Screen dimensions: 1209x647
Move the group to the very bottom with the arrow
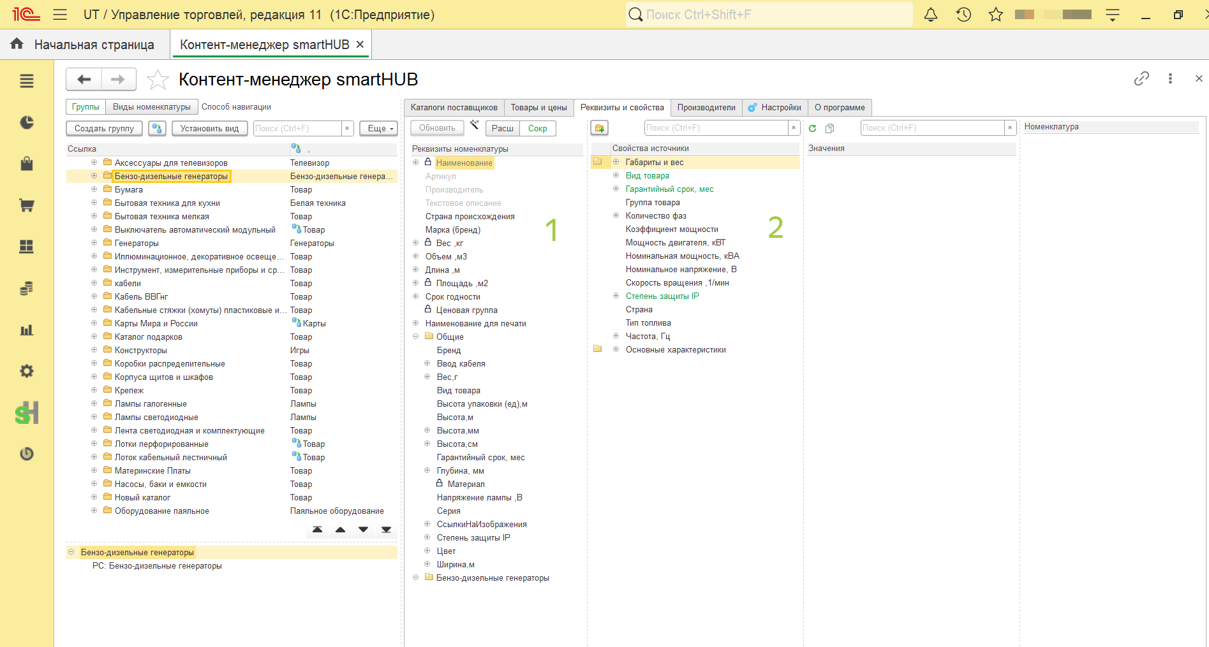pos(386,530)
